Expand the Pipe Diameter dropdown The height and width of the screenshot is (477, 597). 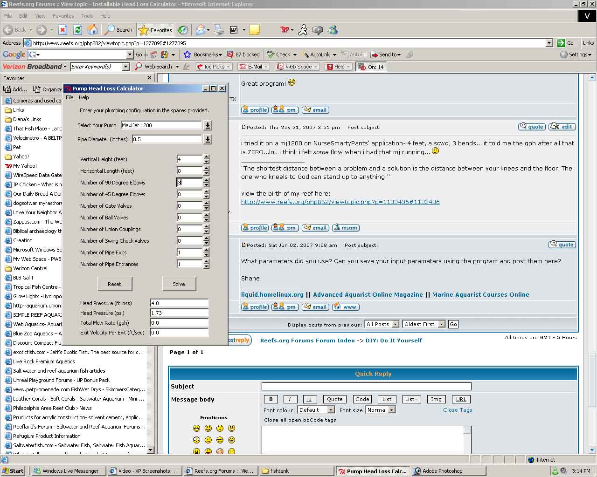(208, 139)
